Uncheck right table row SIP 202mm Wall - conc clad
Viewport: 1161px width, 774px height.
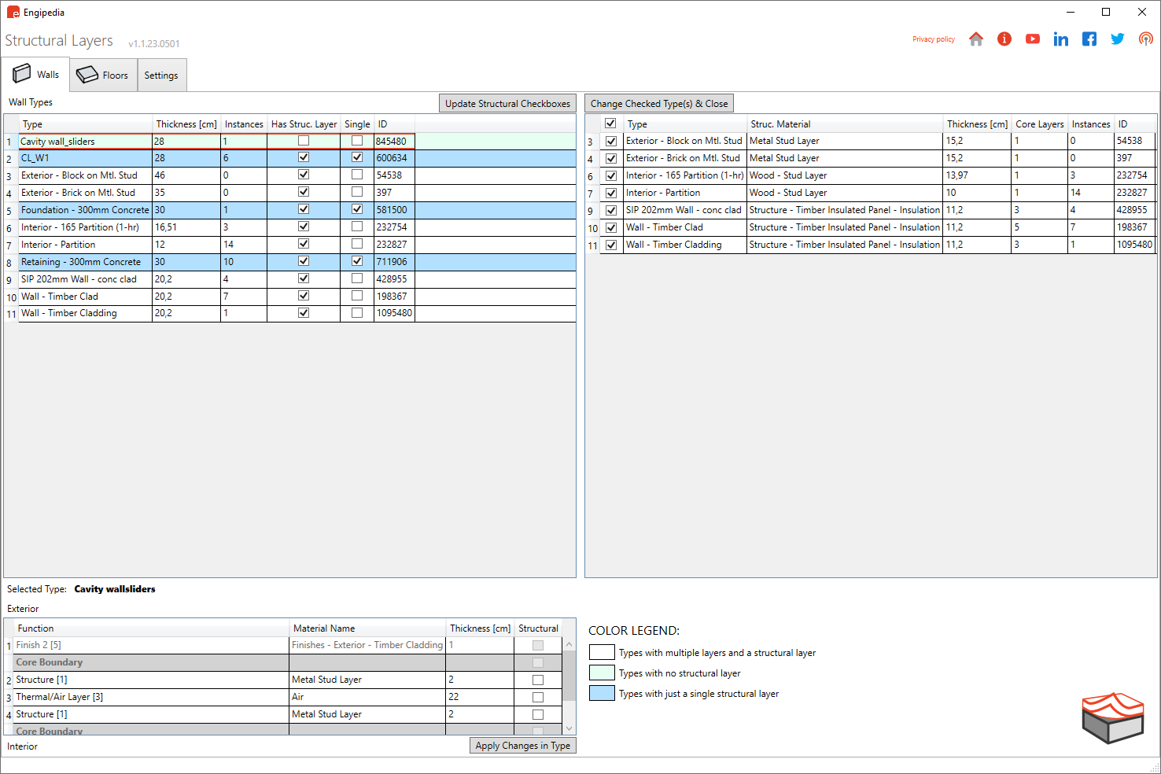[611, 210]
